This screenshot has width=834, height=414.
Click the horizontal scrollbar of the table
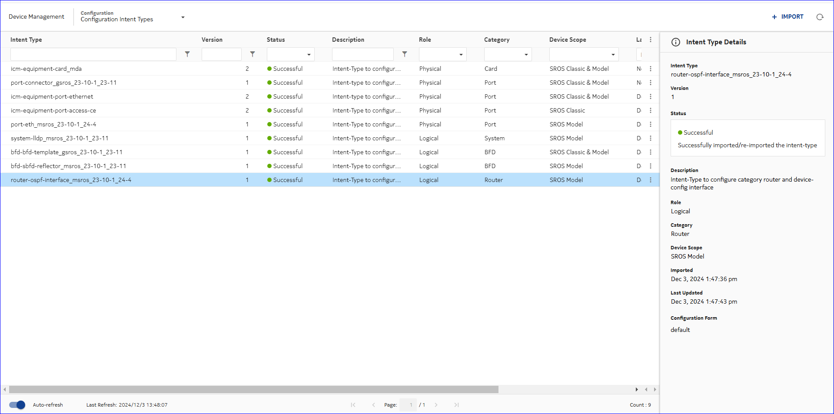click(253, 389)
